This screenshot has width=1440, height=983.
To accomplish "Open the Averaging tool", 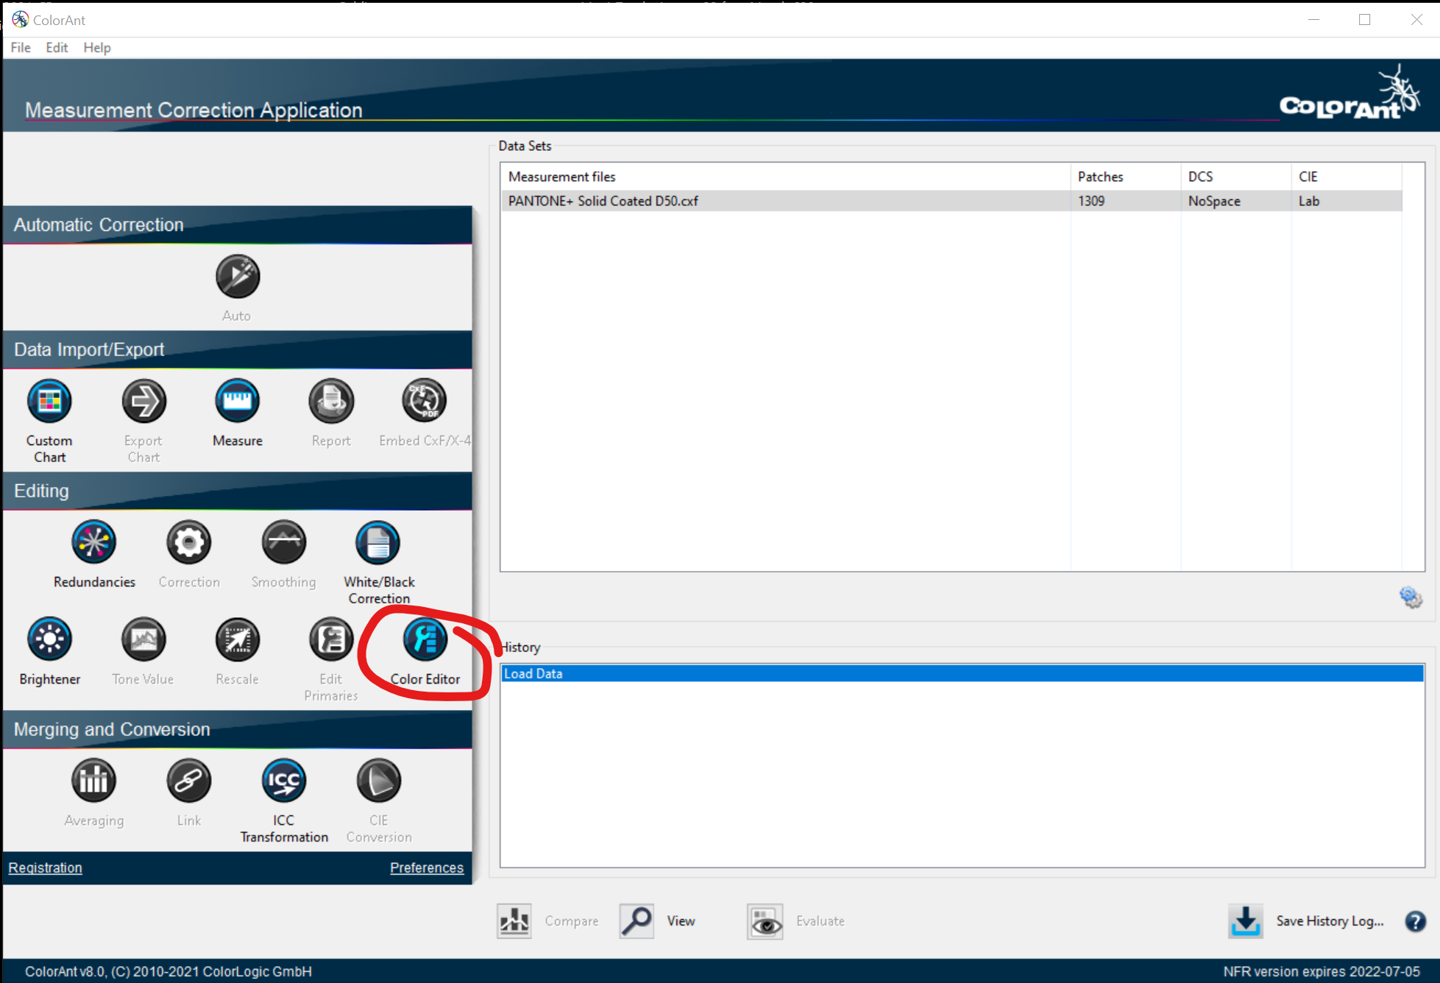I will 93,780.
